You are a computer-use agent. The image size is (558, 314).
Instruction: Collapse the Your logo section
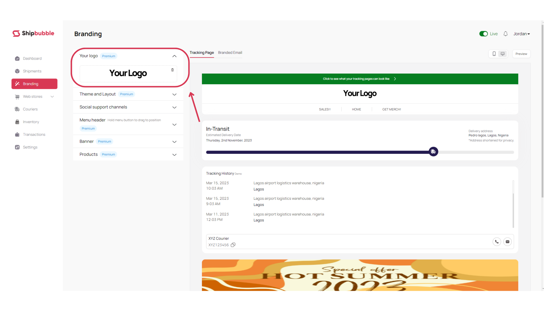coord(174,56)
